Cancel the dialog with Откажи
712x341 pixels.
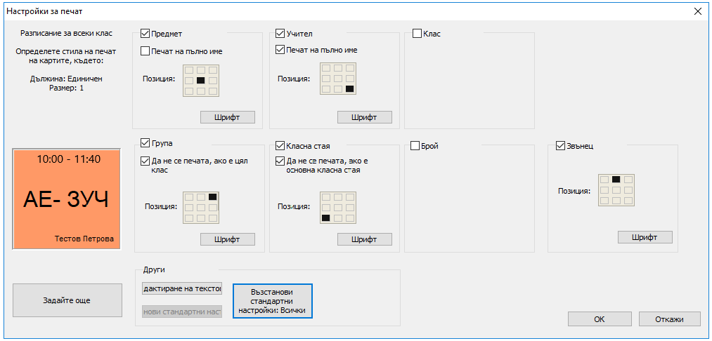point(669,319)
